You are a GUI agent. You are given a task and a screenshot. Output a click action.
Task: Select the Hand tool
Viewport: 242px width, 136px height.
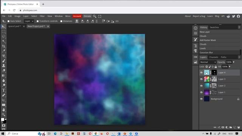point(3,110)
